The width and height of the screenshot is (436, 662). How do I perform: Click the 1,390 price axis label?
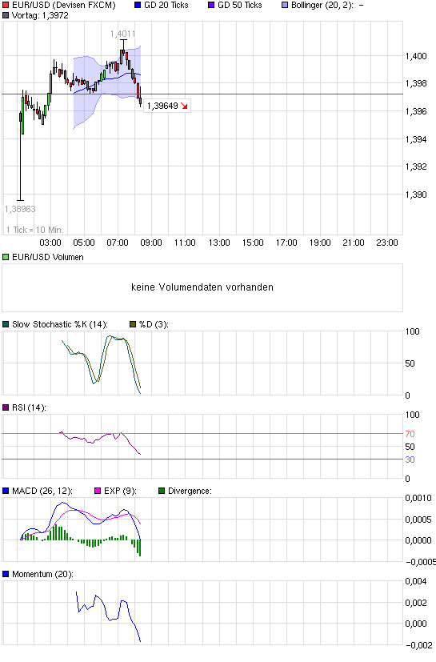click(x=416, y=195)
